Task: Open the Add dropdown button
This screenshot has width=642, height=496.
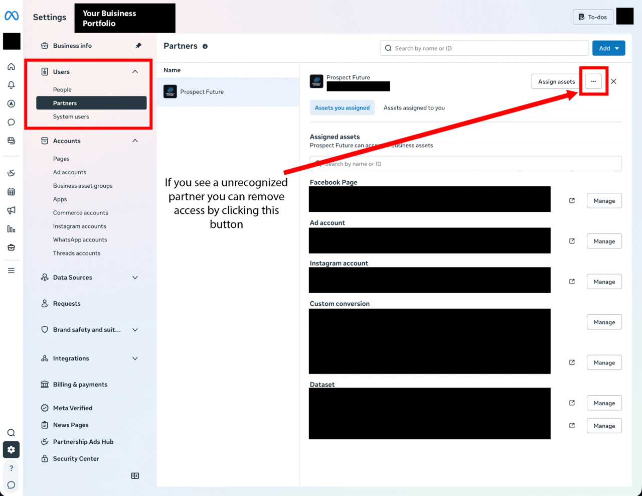Action: pyautogui.click(x=609, y=48)
